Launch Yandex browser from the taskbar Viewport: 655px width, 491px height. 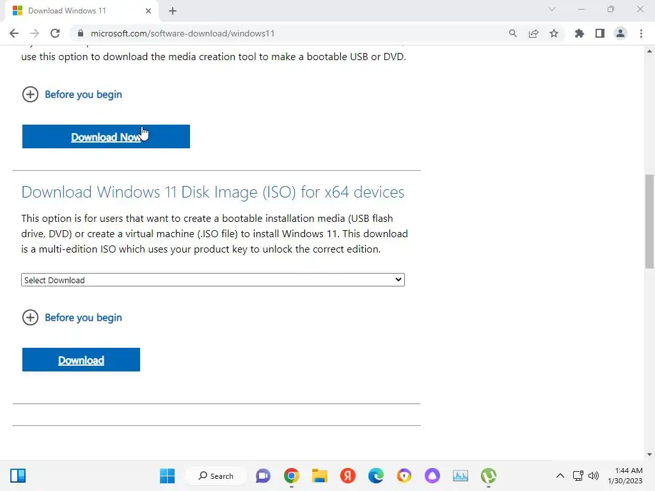pyautogui.click(x=347, y=476)
